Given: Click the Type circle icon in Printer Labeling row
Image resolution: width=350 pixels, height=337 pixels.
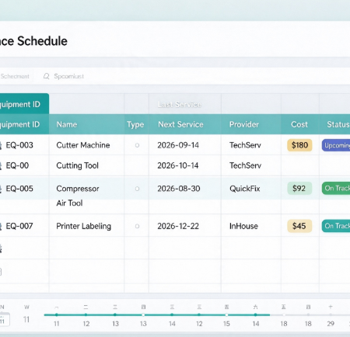Looking at the screenshot, I should [137, 226].
